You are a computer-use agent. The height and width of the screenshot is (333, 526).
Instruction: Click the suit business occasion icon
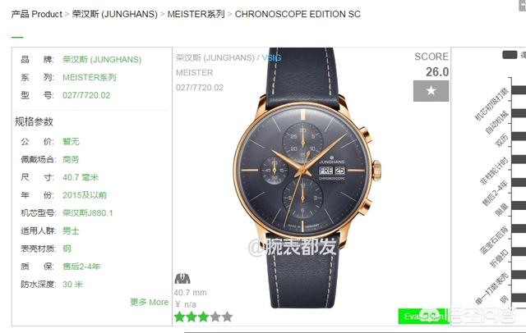tap(182, 278)
